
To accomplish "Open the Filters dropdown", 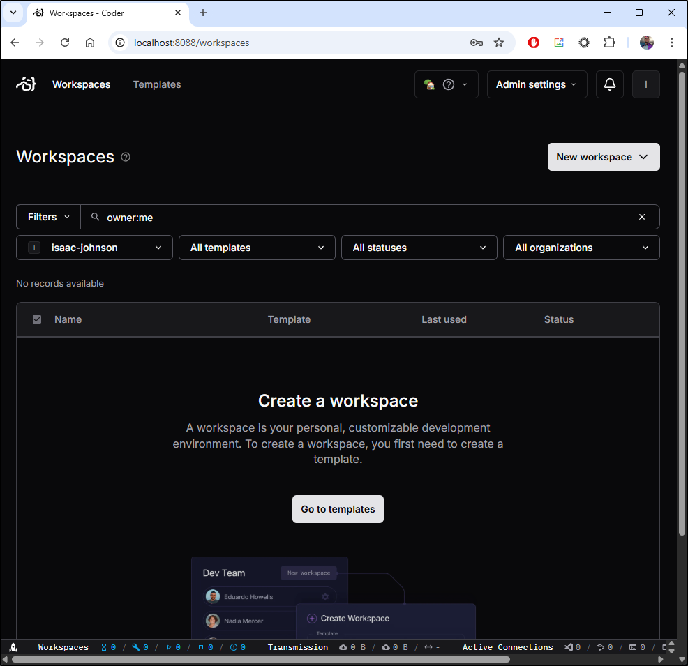I will tap(48, 217).
